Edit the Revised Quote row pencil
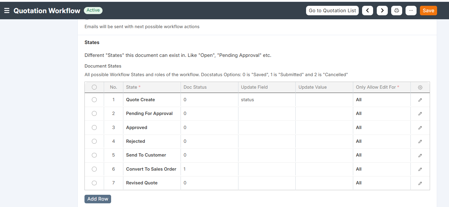Screen dimensions: 449x207 click(420, 183)
